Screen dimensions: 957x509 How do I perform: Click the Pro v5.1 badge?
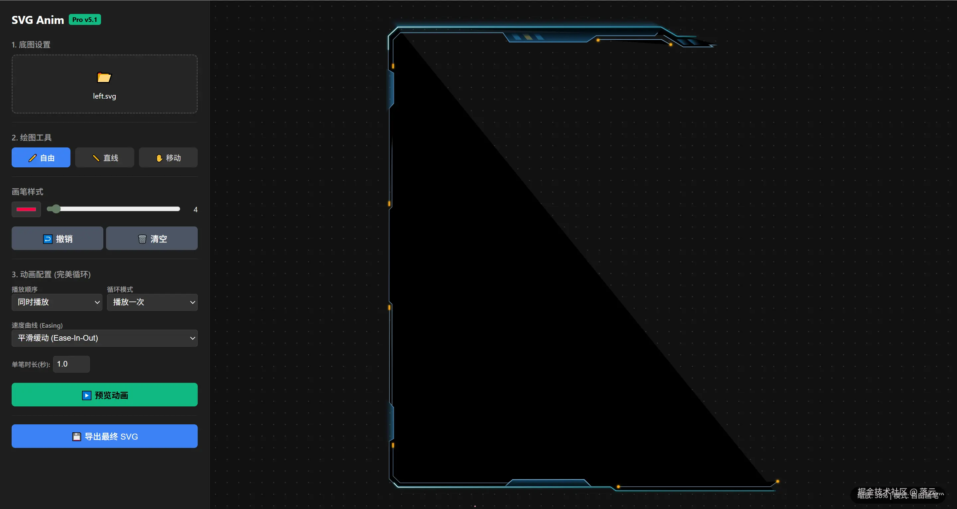coord(85,20)
